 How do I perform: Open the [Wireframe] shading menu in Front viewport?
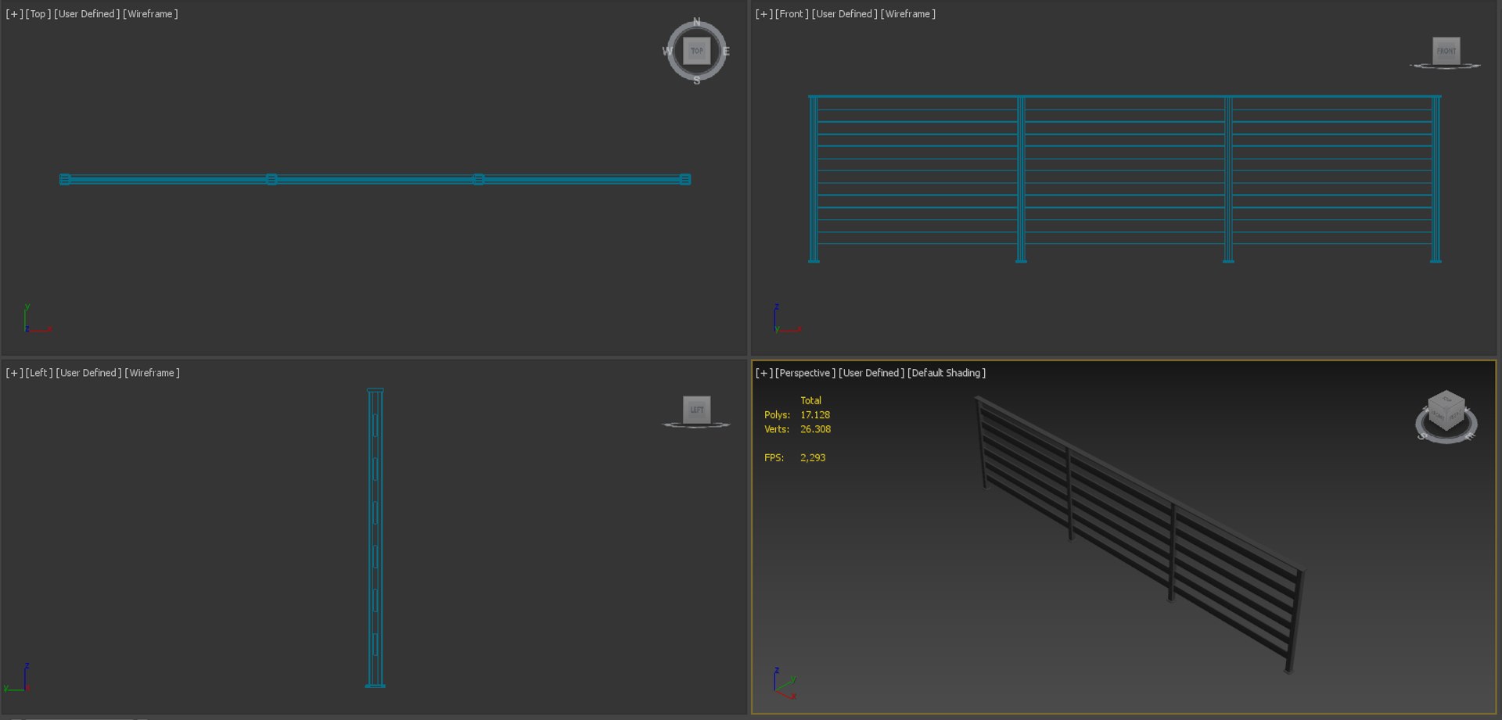pos(908,14)
